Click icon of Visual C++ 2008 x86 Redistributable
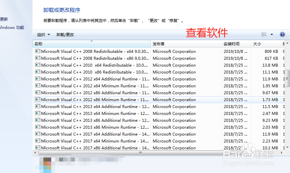290x173 pixels. [x=38, y=58]
